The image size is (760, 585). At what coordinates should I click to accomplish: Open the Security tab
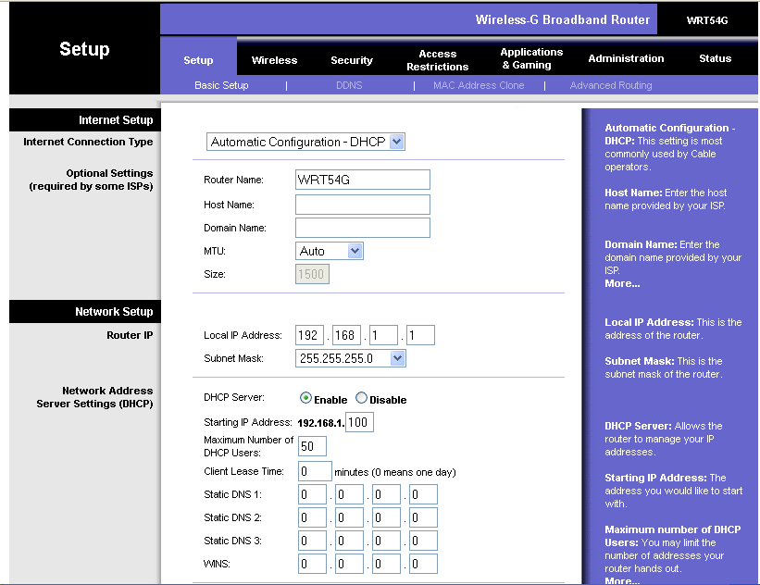pyautogui.click(x=352, y=60)
